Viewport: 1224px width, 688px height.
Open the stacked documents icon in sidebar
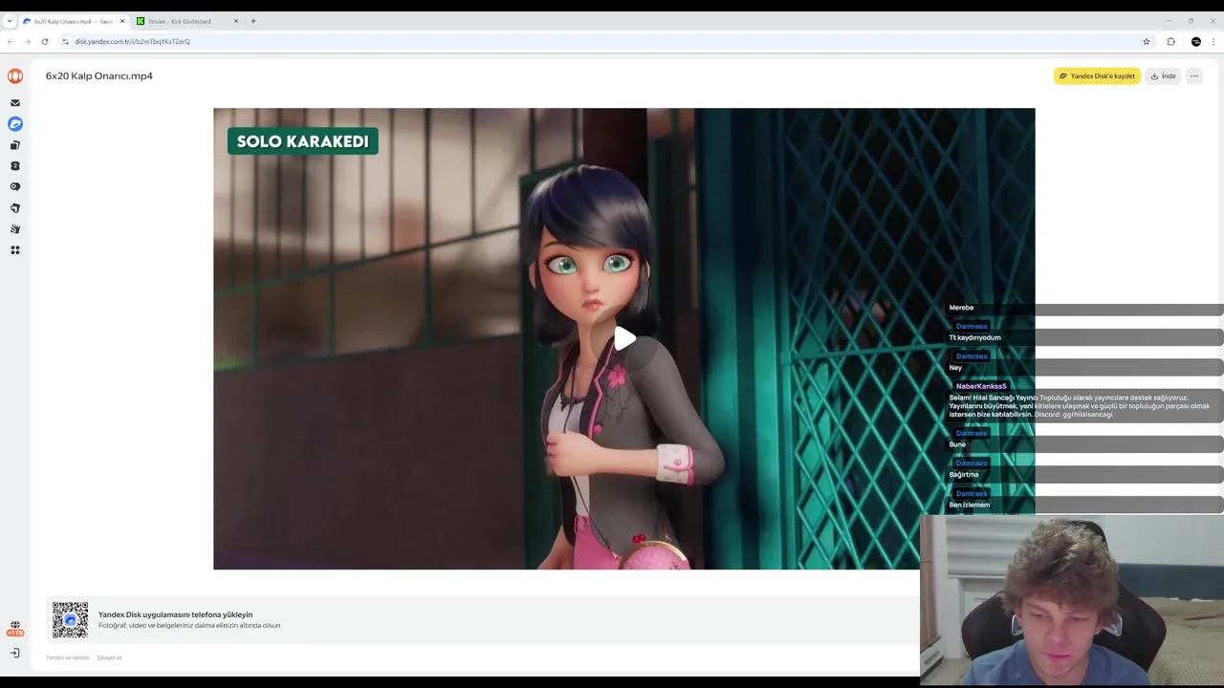pyautogui.click(x=15, y=145)
